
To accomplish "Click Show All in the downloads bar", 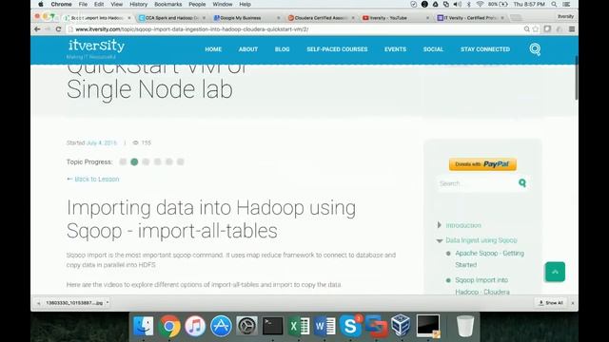I will pyautogui.click(x=550, y=303).
